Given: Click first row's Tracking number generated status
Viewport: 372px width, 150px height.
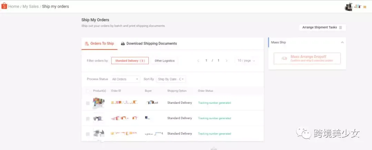Looking at the screenshot, I should pyautogui.click(x=215, y=103).
